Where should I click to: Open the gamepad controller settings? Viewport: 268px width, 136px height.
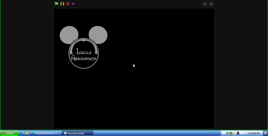click(205, 4)
